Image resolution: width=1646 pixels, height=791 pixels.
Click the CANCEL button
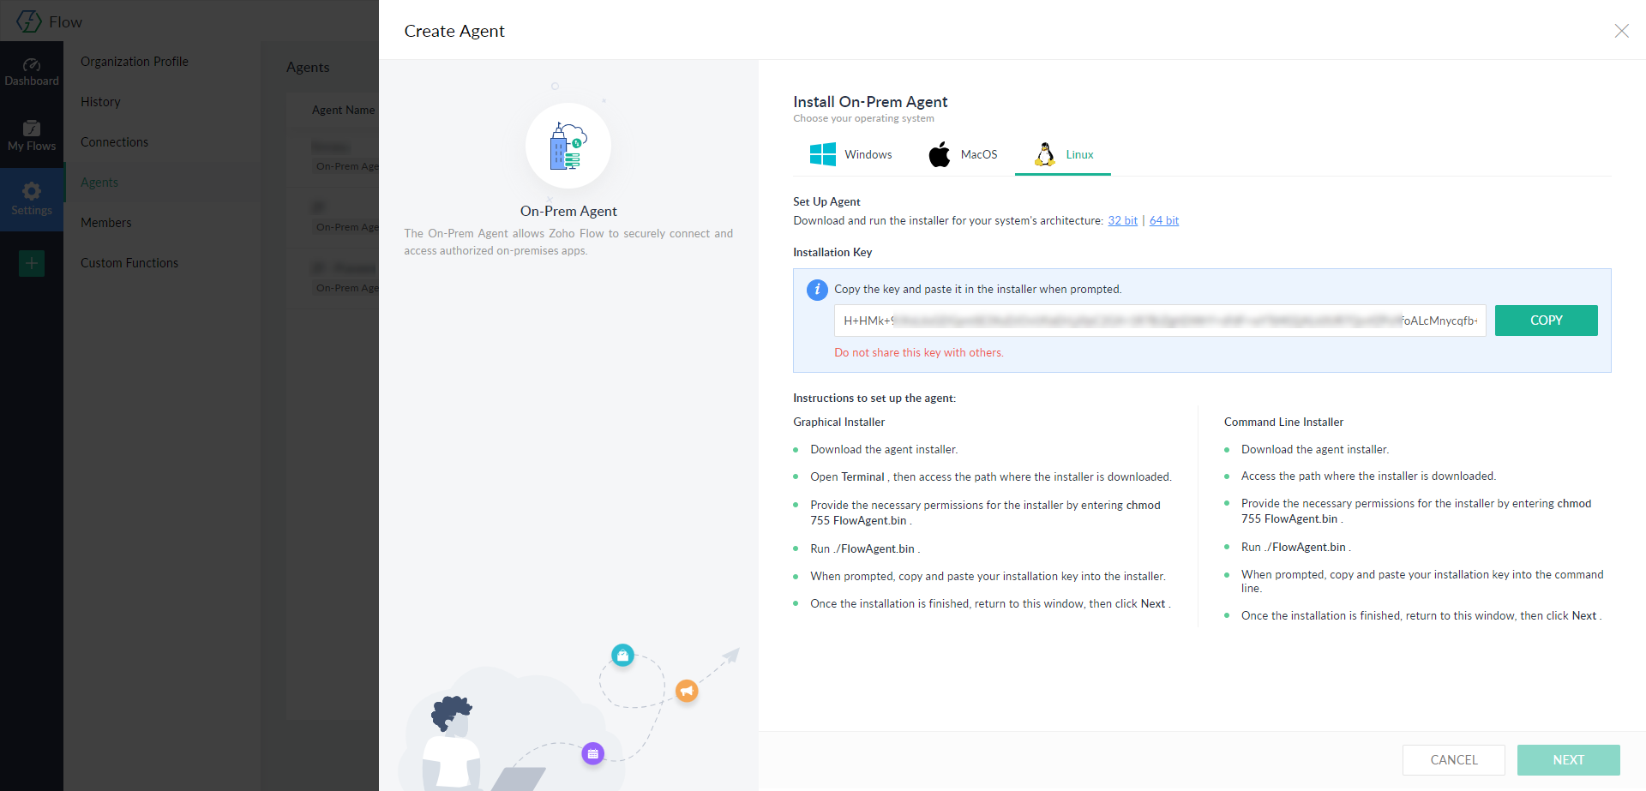click(x=1453, y=760)
